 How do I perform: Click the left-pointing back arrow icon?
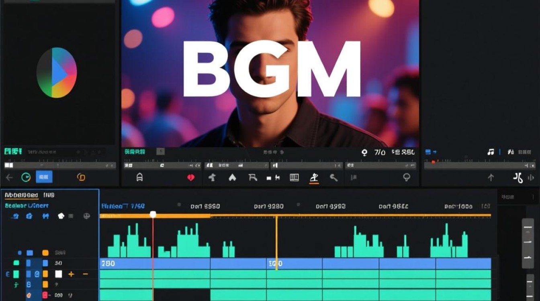pyautogui.click(x=9, y=177)
